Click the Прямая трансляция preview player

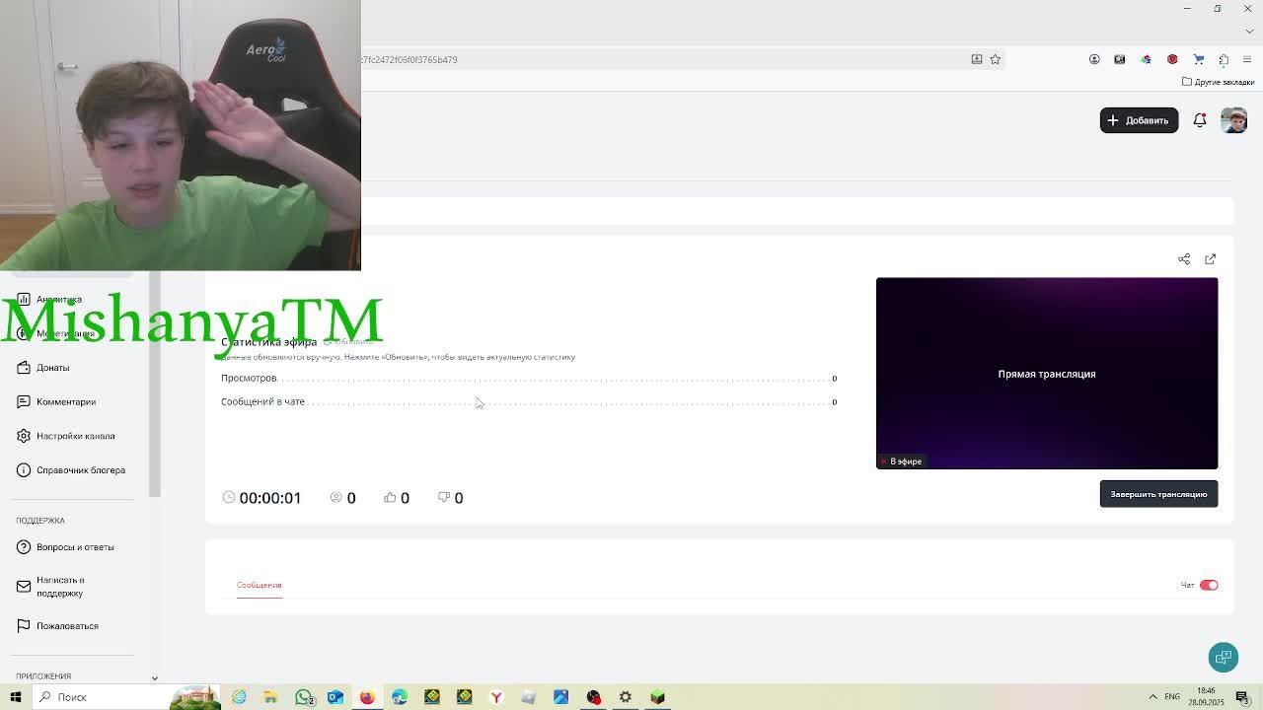tap(1047, 373)
